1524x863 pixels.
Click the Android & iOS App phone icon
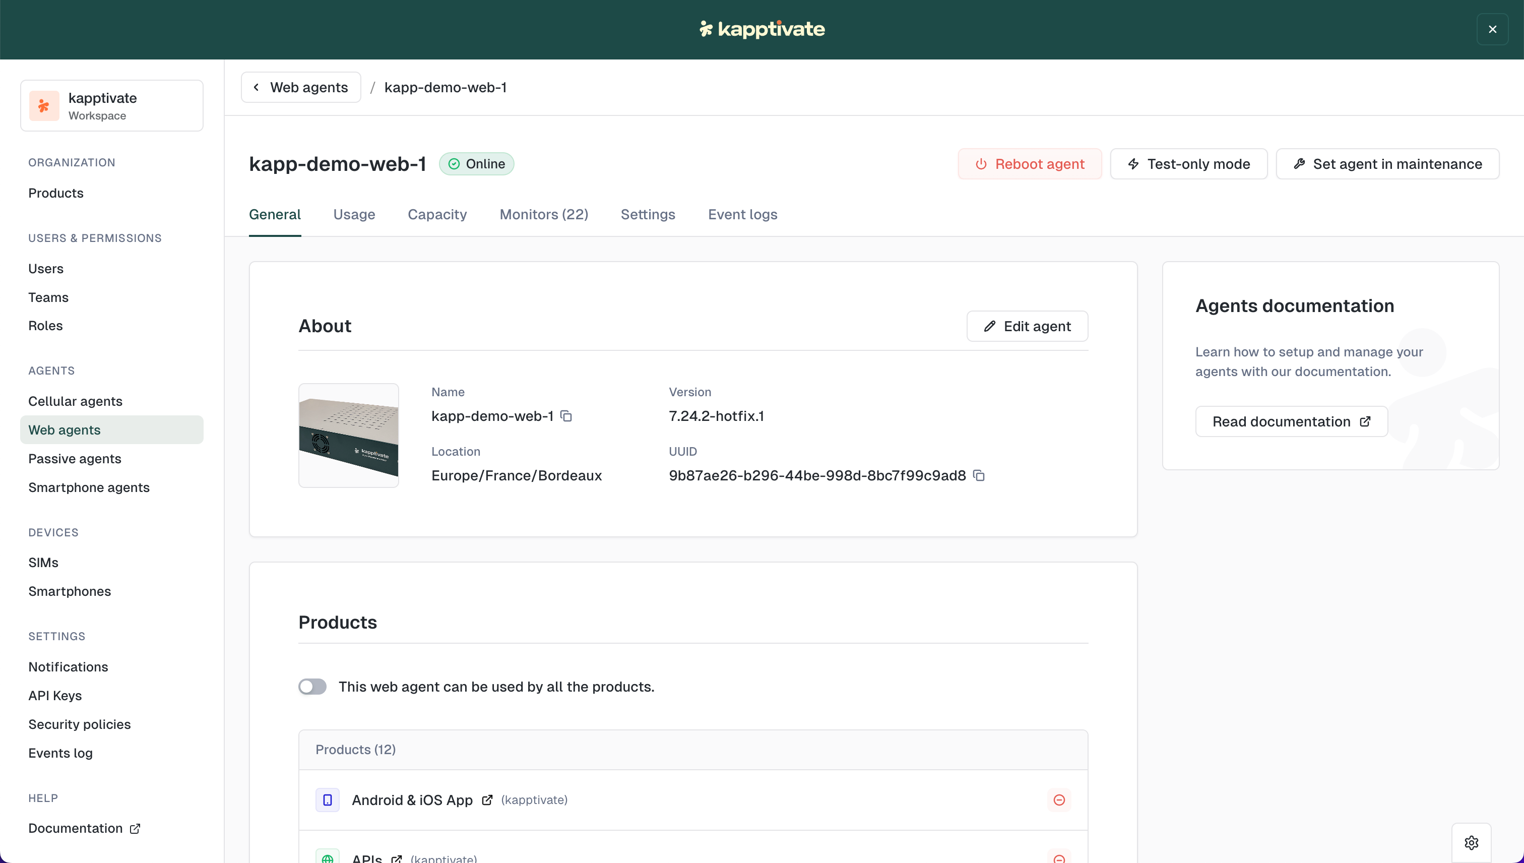pos(327,799)
